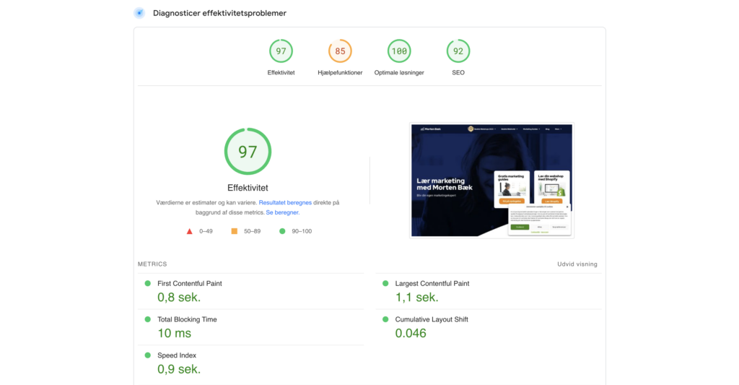Image resolution: width=739 pixels, height=385 pixels.
Task: Click the 'Cumulative Layout Shift' metric label
Action: tap(432, 319)
